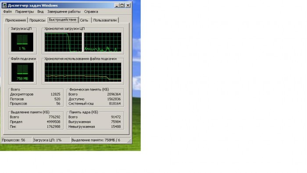The image size is (307, 173).
Task: Open the Параметры menu
Action: [25, 11]
